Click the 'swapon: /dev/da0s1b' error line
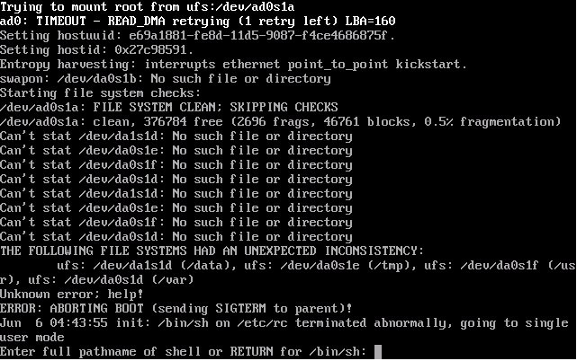The height and width of the screenshot is (361, 577). click(x=166, y=79)
